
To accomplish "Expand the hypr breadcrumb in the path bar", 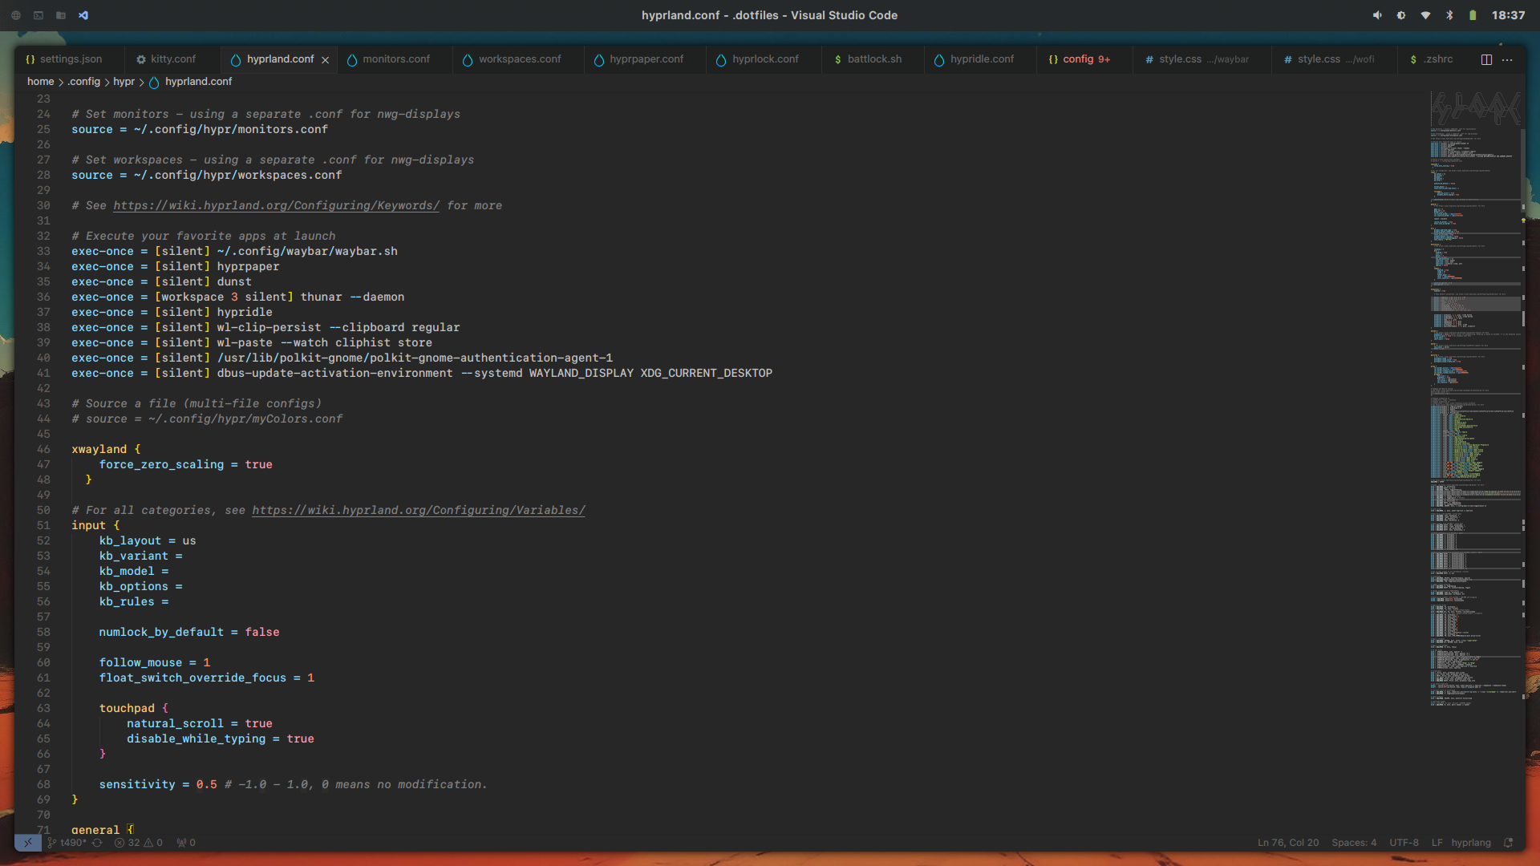I will 124,81.
